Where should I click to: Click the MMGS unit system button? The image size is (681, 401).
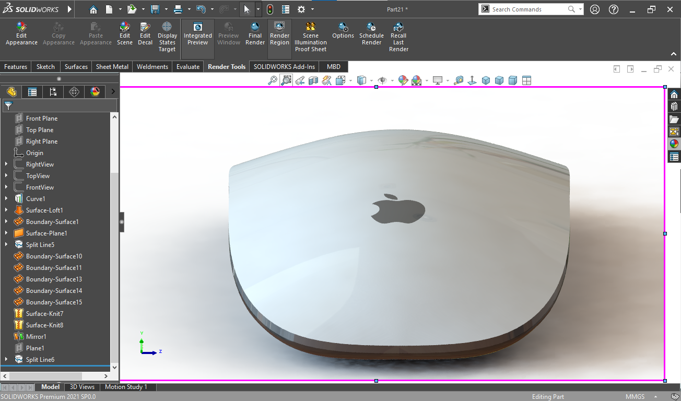point(634,397)
